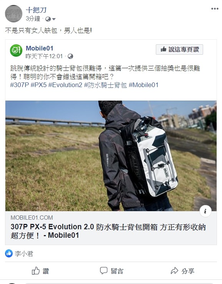Click the 留言 comment bubble icon
The width and height of the screenshot is (222, 284).
[104, 271]
